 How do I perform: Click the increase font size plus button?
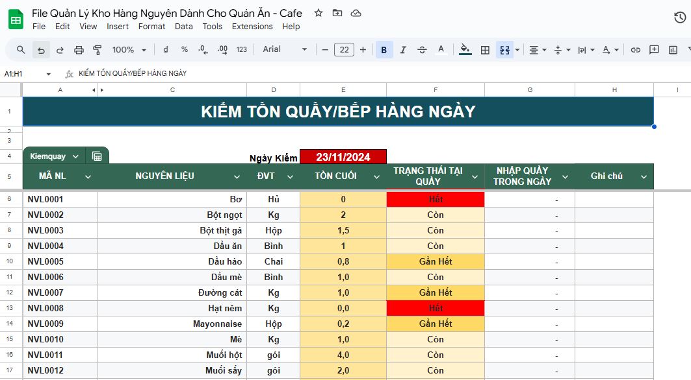pos(363,50)
